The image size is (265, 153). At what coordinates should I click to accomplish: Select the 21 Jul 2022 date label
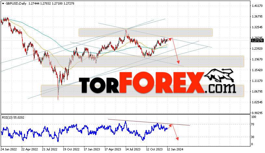[x=50, y=149]
